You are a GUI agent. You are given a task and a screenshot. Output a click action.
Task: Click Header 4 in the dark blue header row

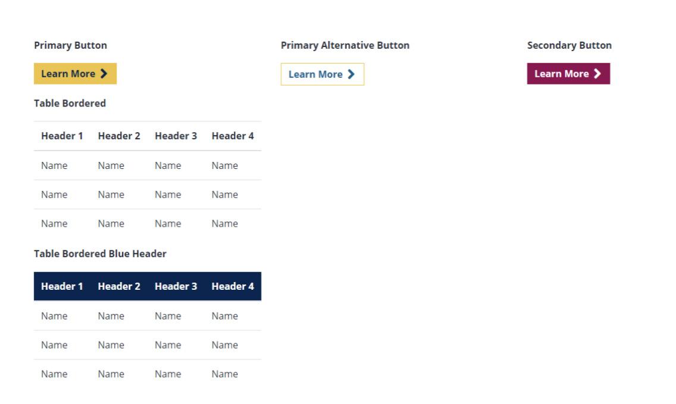click(233, 287)
